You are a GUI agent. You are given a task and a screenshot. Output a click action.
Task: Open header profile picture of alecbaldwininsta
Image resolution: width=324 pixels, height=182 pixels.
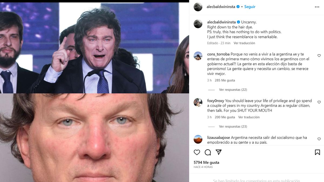198,7
